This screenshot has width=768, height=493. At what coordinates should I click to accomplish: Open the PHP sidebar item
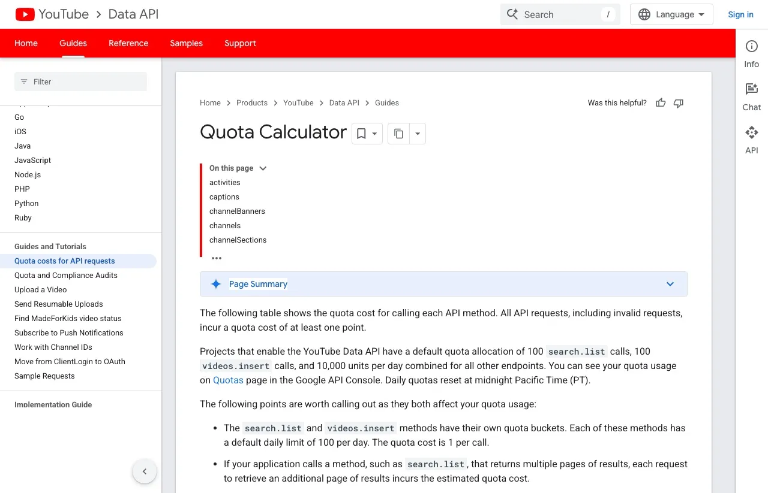coord(22,189)
